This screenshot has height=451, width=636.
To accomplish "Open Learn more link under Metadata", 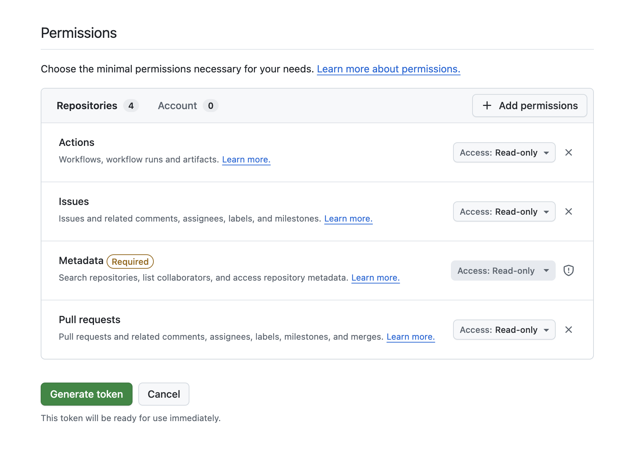I will [375, 278].
